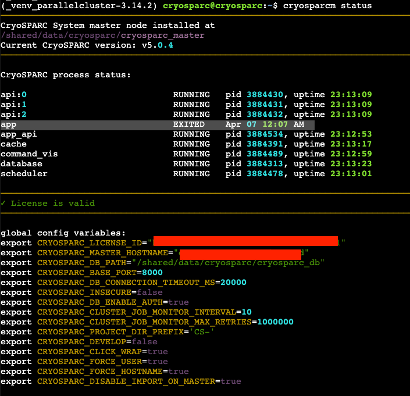The image size is (410, 396).
Task: Click the redacted CRYOSPARC_LICENSE_ID red bar
Action: click(x=245, y=242)
